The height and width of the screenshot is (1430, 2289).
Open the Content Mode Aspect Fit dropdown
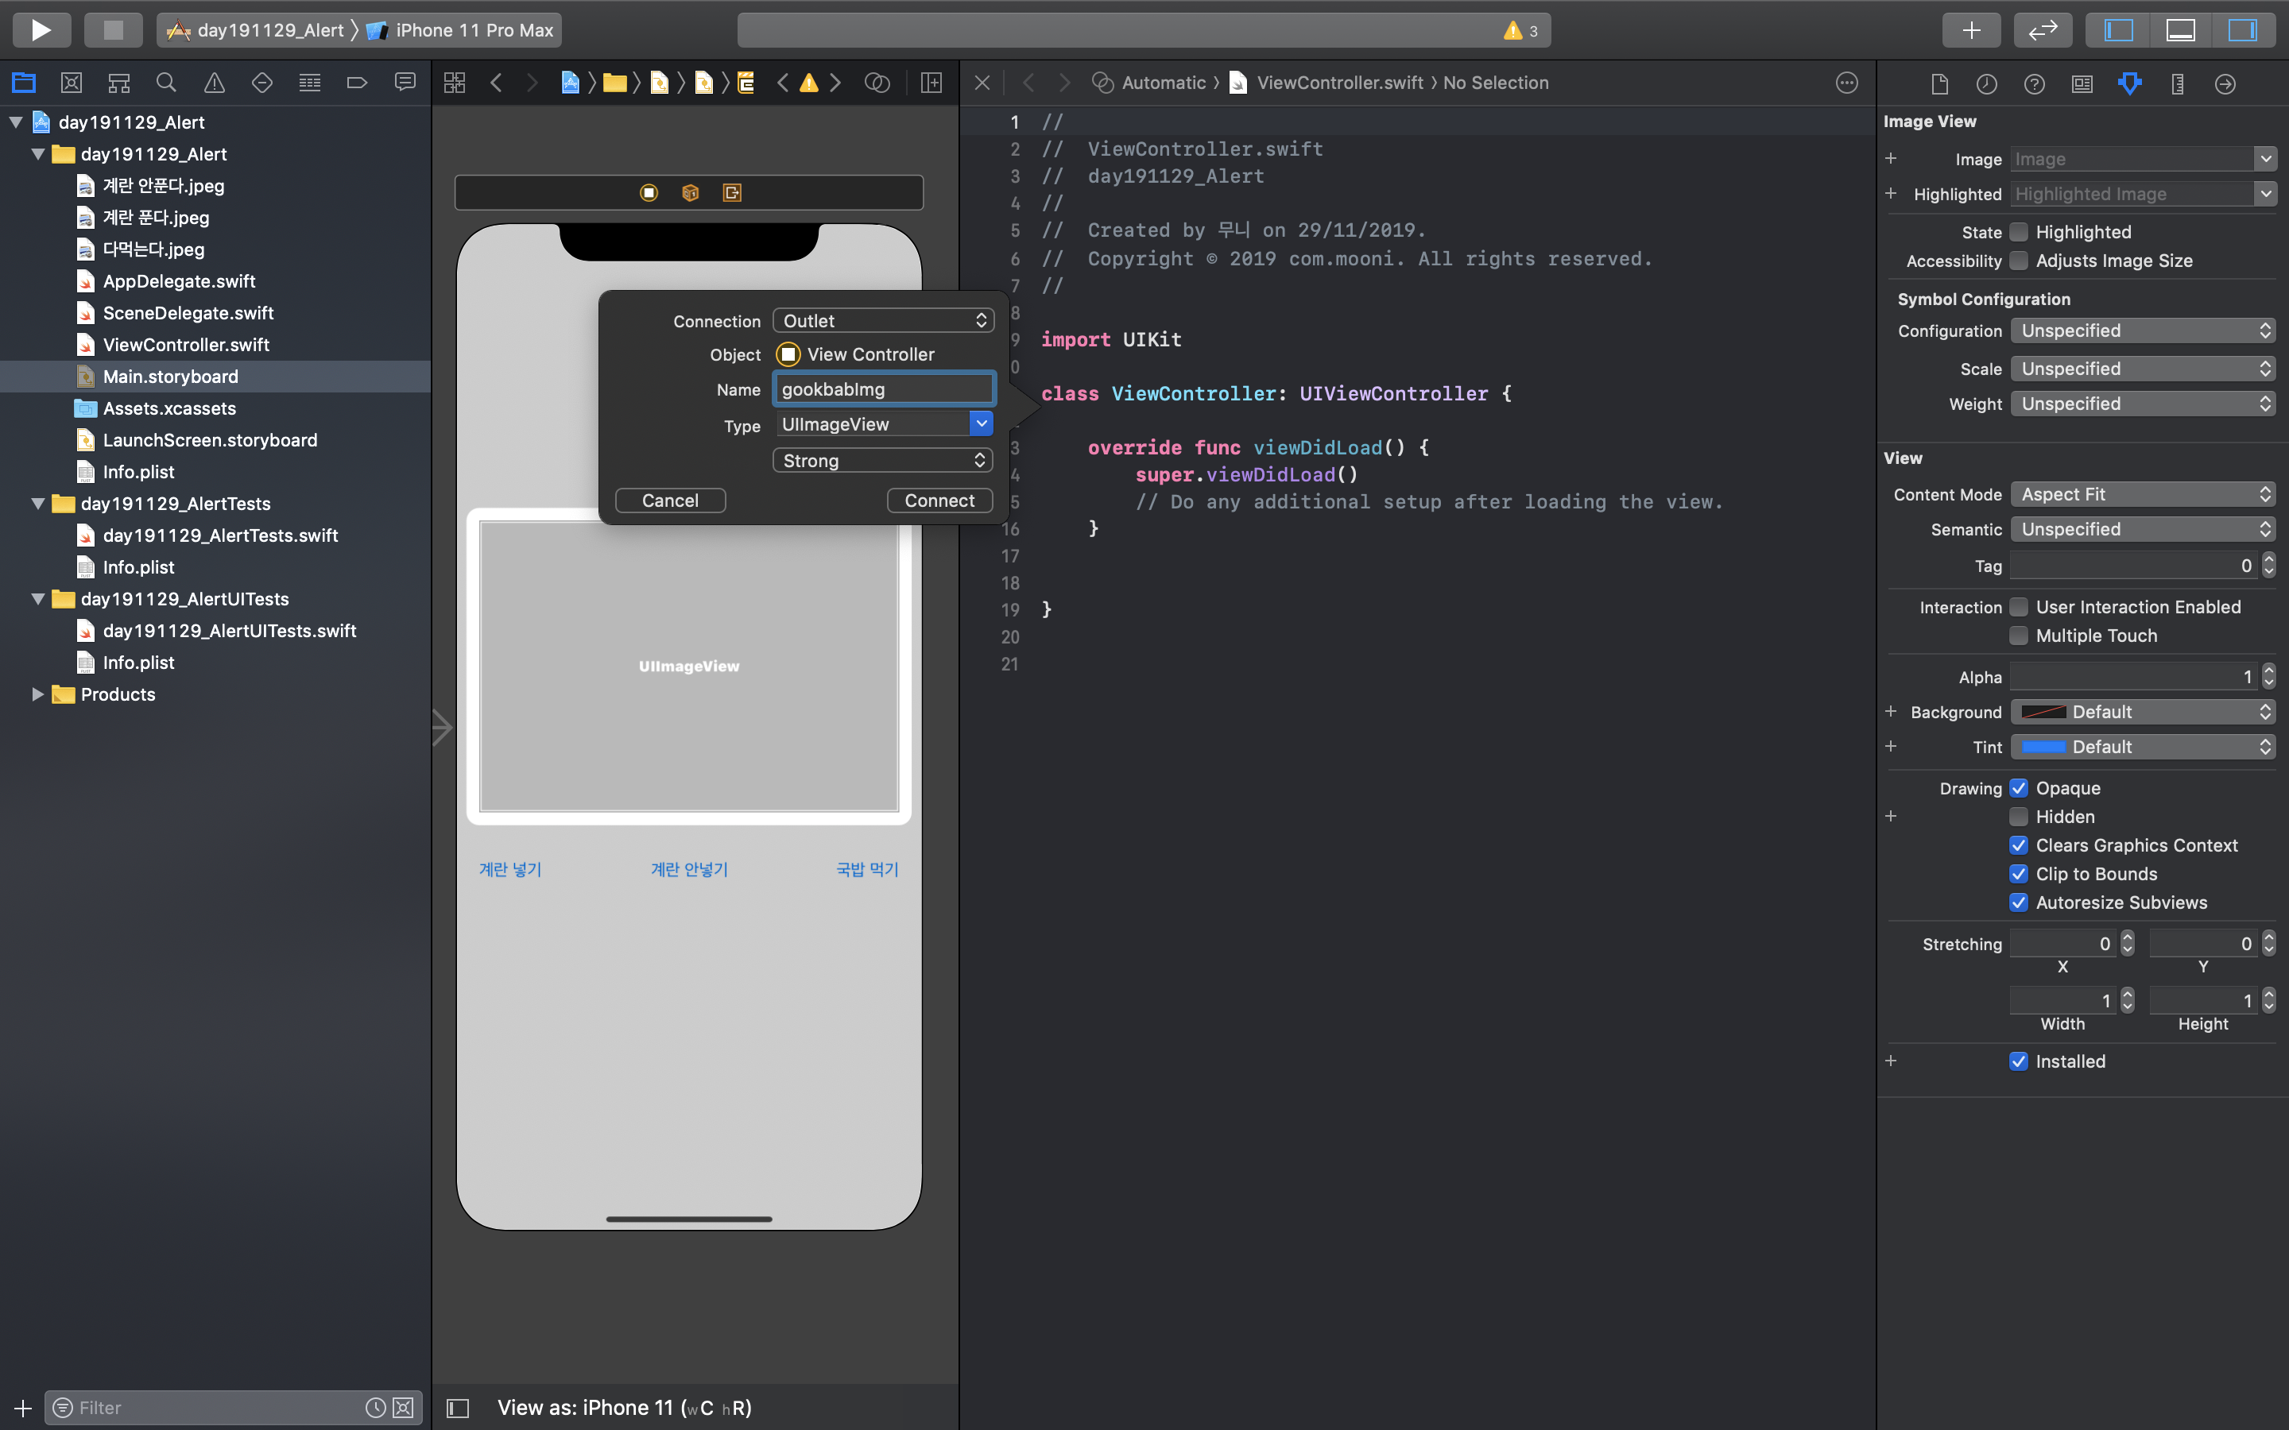click(x=2143, y=495)
